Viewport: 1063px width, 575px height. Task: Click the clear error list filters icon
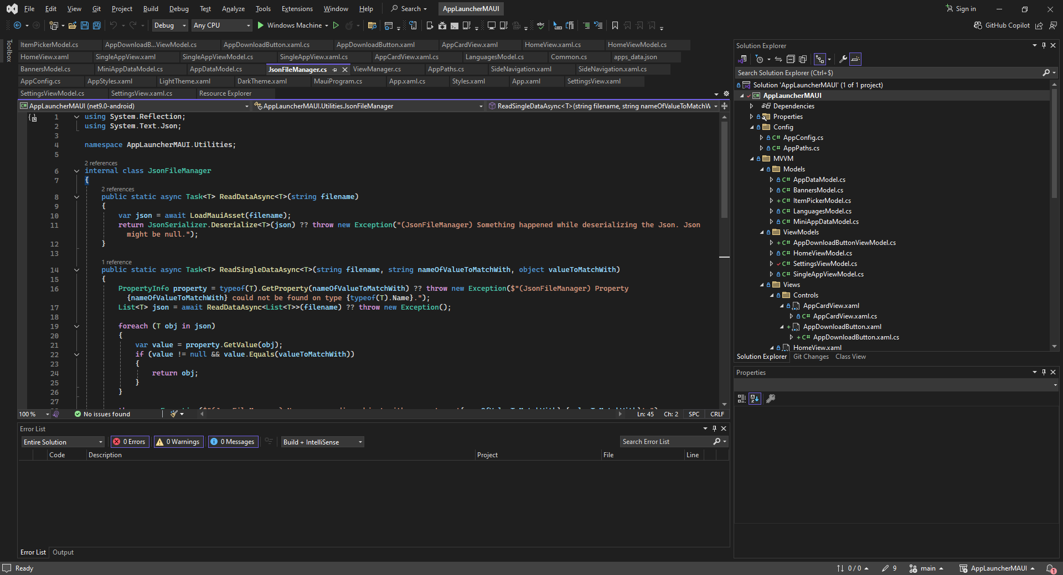click(x=269, y=441)
